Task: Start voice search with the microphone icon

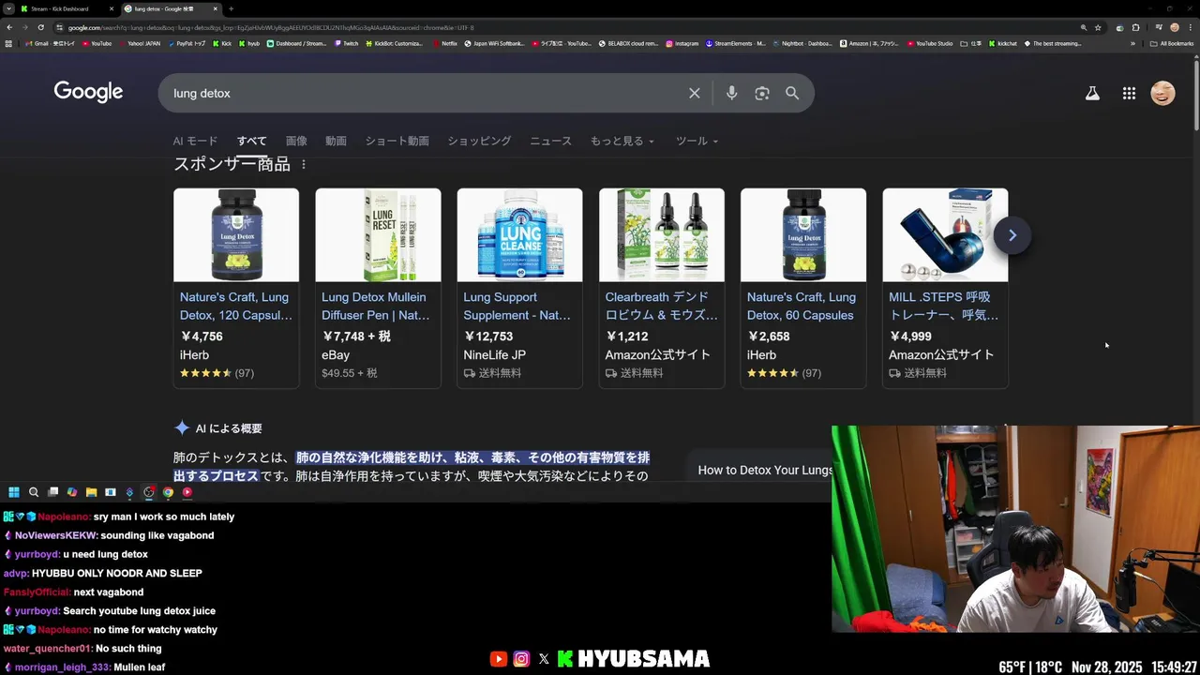Action: tap(732, 93)
